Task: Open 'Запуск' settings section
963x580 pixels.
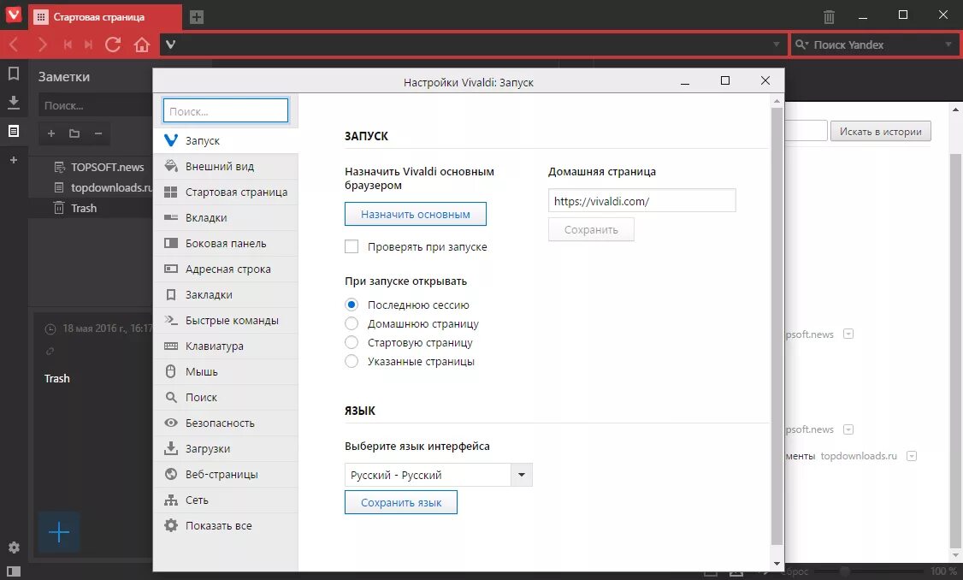Action: (226, 140)
